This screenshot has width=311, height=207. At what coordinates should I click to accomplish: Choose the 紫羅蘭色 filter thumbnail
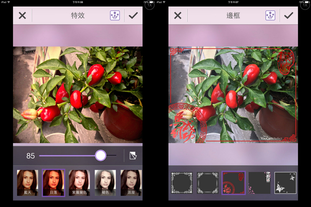point(79,183)
